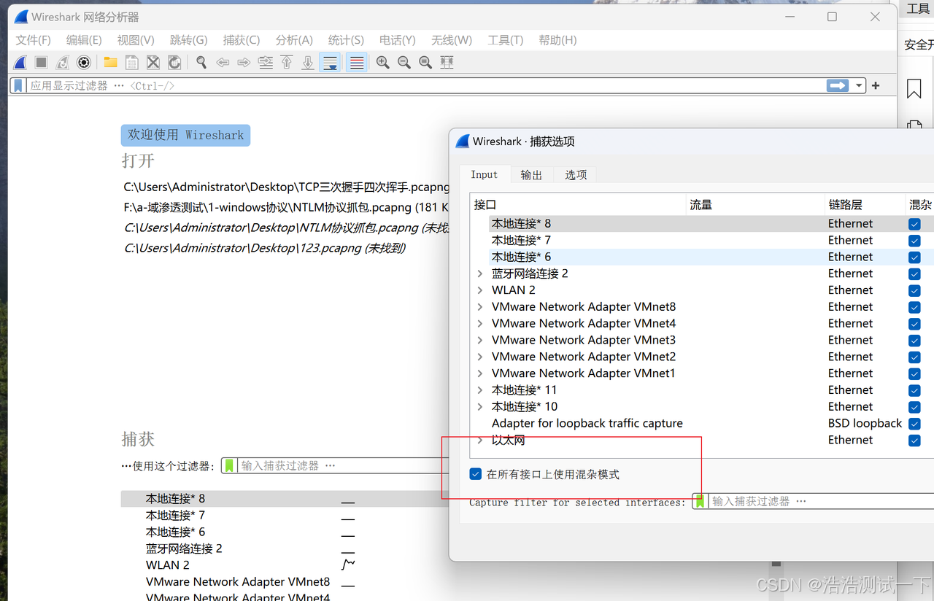Open the 统计(S) menu
Screen dimensions: 934x601
346,40
